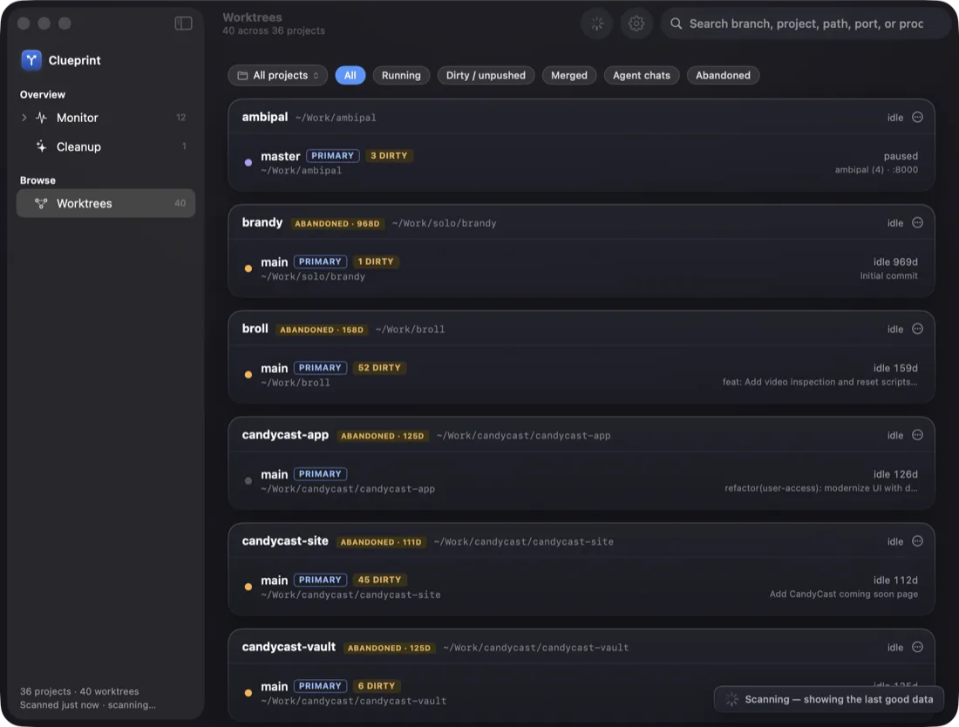Click the Monitor pulse icon
This screenshot has height=727, width=959.
tap(42, 118)
